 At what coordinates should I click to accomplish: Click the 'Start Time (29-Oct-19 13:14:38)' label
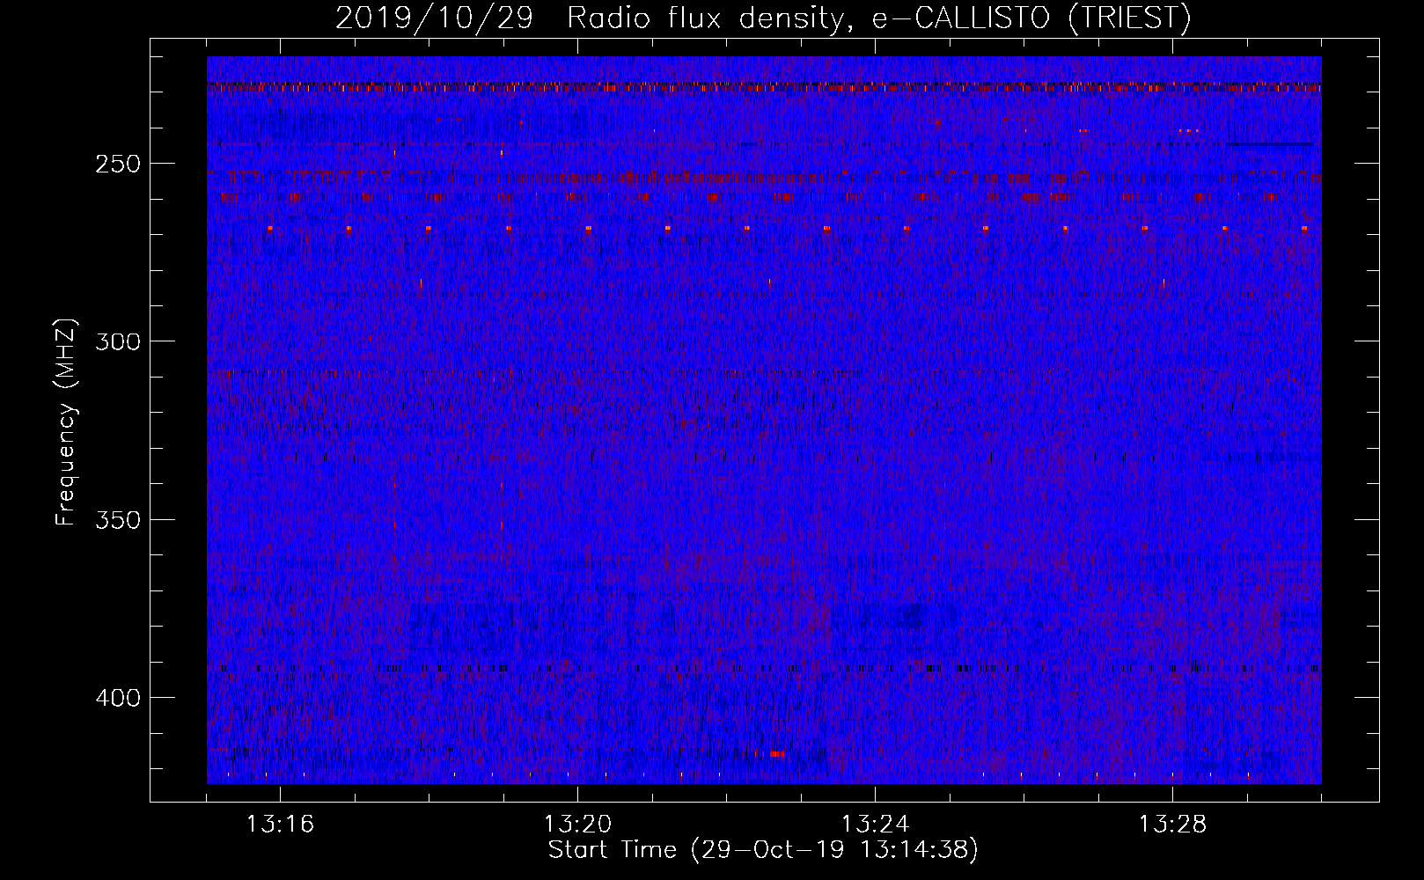[x=763, y=850]
